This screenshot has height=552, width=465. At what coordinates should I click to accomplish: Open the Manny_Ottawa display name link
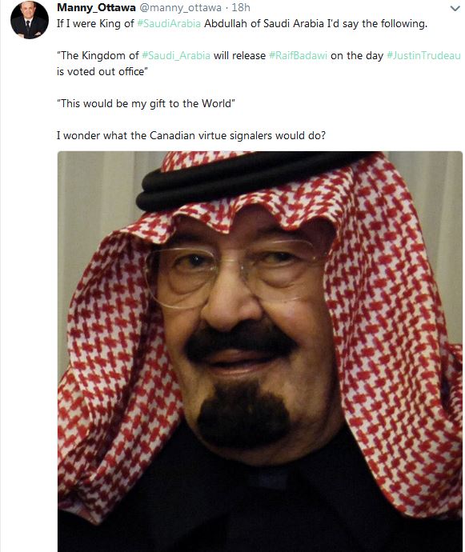click(96, 7)
